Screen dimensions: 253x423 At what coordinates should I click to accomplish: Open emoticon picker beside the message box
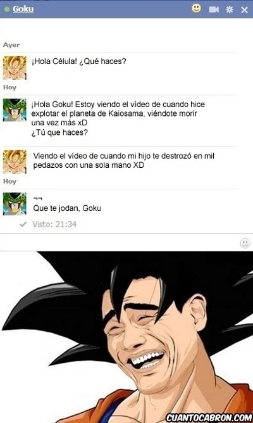[245, 243]
